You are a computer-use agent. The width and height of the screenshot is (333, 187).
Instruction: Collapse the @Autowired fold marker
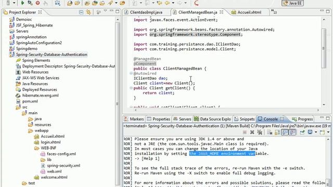coord(131,73)
